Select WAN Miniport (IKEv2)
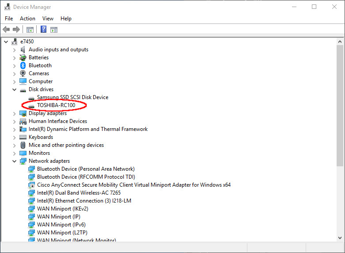This screenshot has height=253, width=345. [63, 209]
